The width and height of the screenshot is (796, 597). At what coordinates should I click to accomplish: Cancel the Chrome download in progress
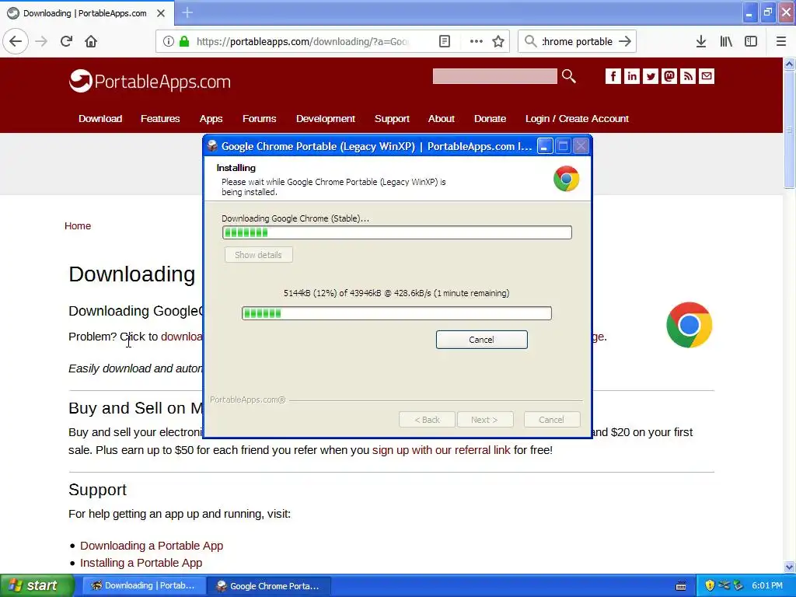coord(481,340)
